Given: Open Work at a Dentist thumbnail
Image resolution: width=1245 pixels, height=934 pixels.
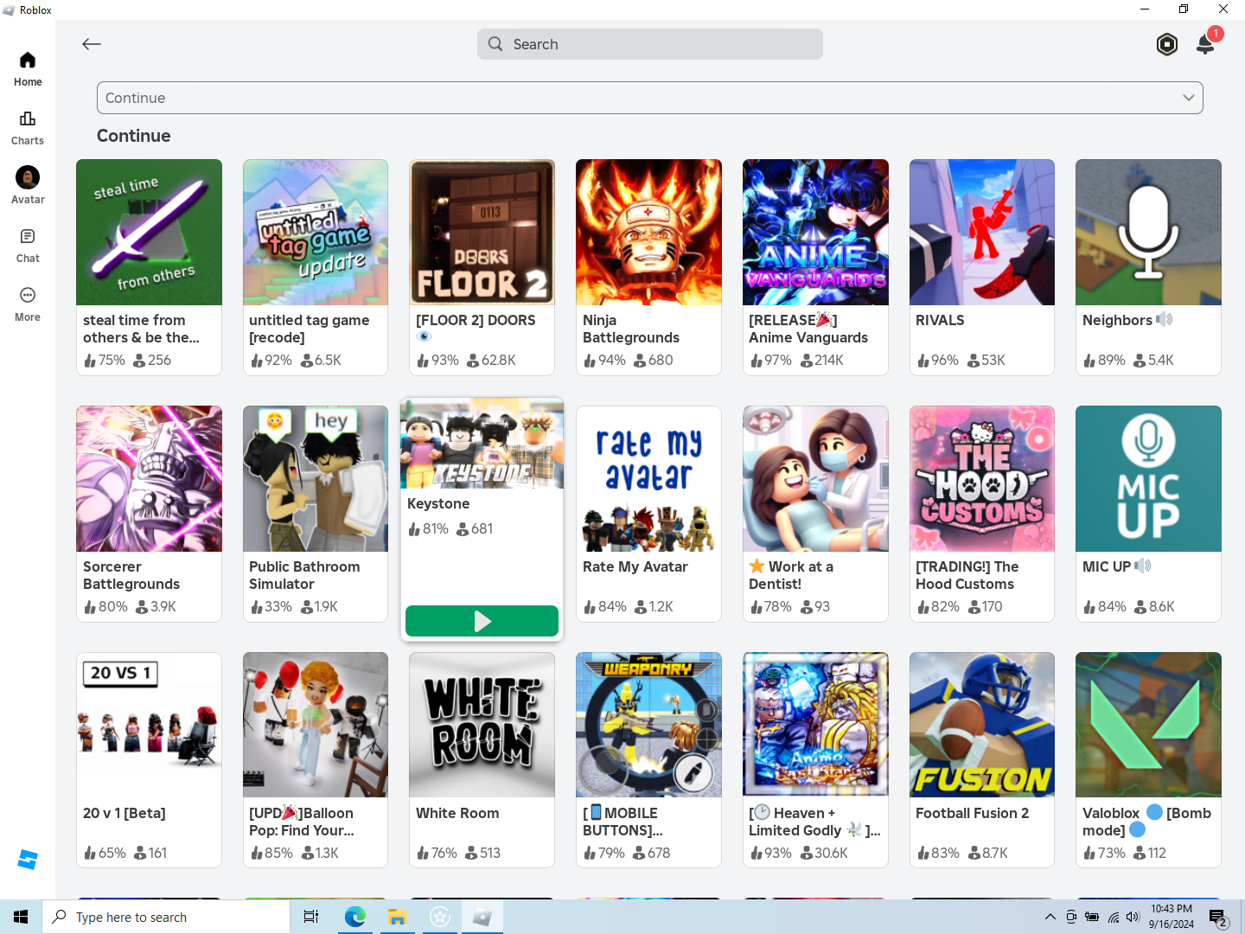Looking at the screenshot, I should tap(815, 478).
